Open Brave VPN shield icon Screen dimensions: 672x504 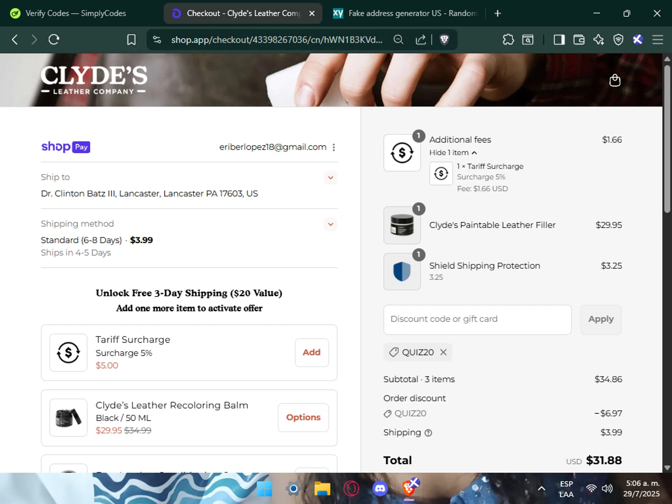pyautogui.click(x=618, y=40)
